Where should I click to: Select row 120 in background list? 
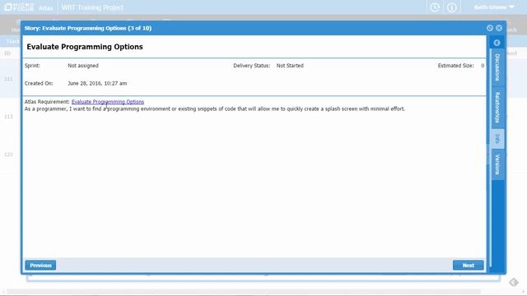tap(8, 155)
